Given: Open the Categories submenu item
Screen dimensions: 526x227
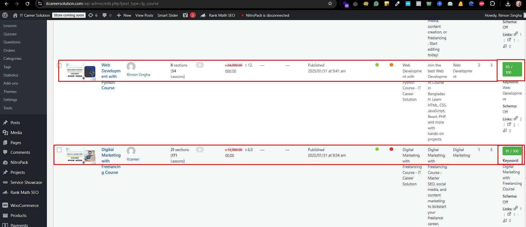Looking at the screenshot, I should tap(12, 58).
